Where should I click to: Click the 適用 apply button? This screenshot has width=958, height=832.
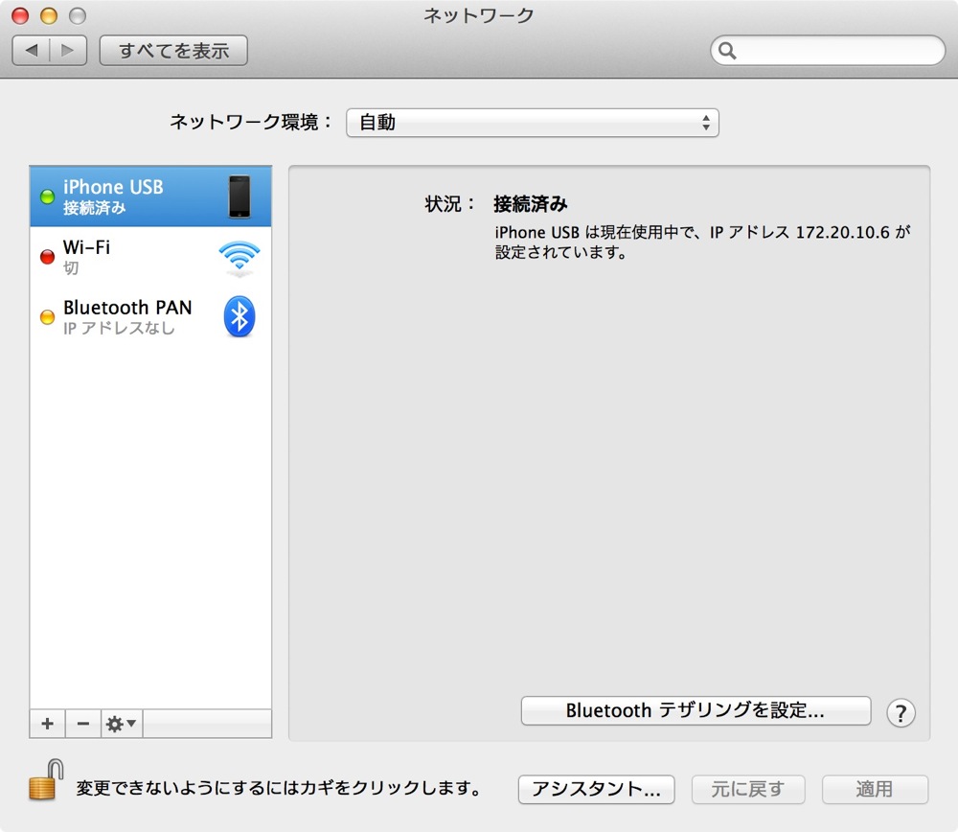point(875,789)
